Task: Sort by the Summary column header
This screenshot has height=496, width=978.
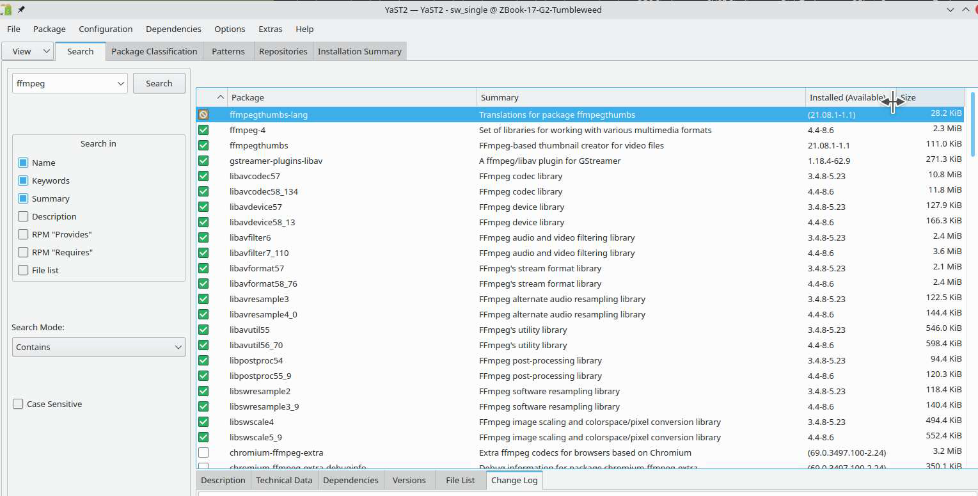Action: tap(642, 97)
